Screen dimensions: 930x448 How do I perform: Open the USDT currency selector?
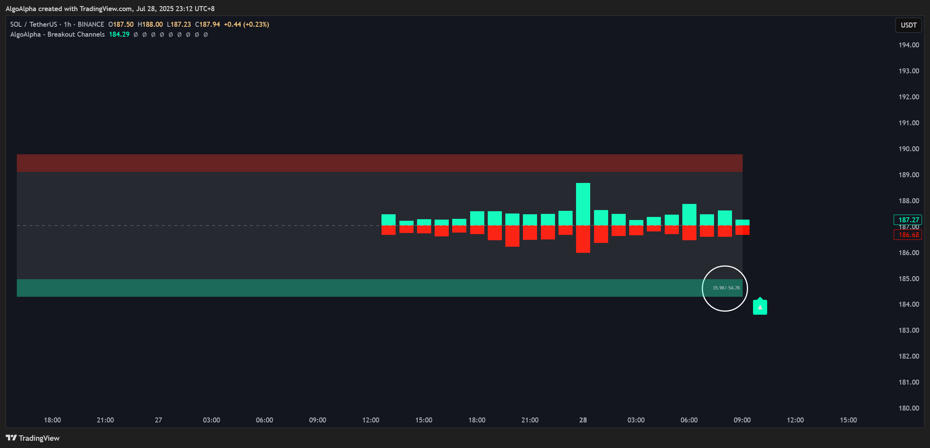(908, 25)
